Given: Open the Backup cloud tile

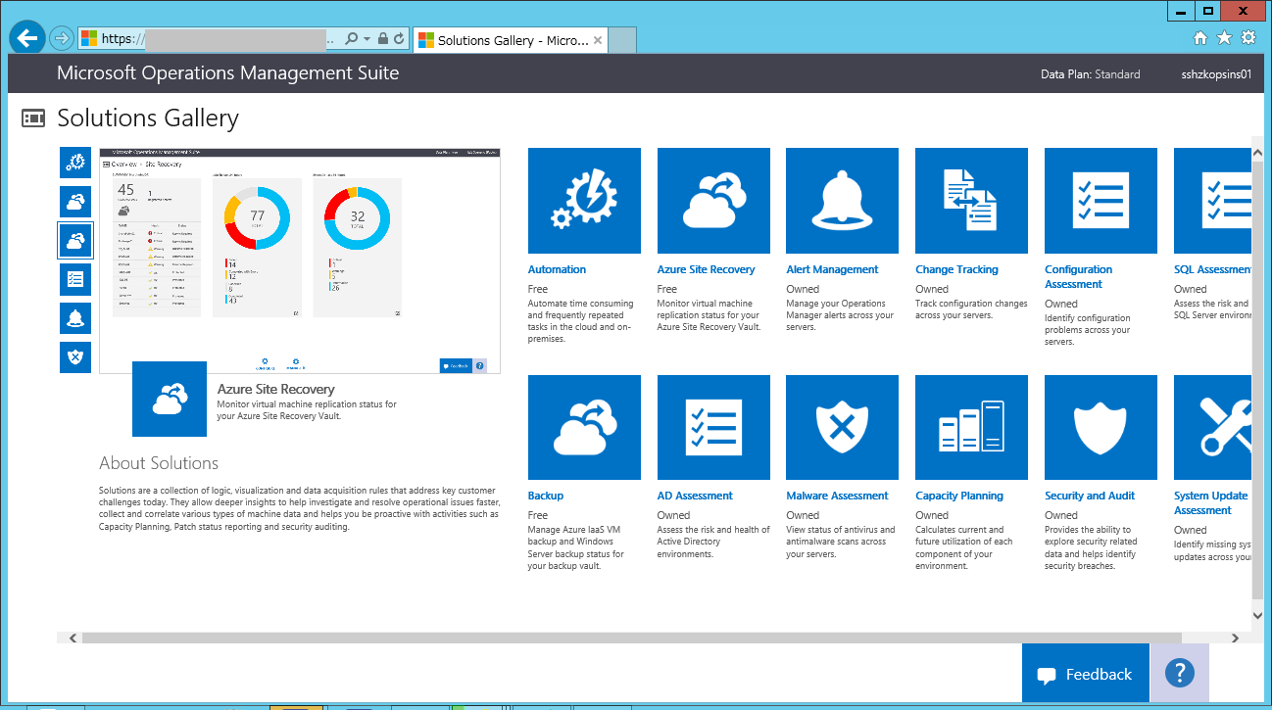Looking at the screenshot, I should pyautogui.click(x=584, y=427).
